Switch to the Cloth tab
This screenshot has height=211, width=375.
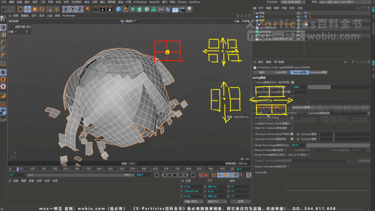[280, 72]
